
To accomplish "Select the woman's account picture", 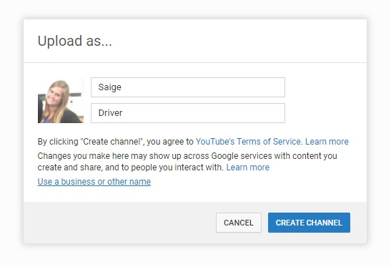I will (61, 100).
